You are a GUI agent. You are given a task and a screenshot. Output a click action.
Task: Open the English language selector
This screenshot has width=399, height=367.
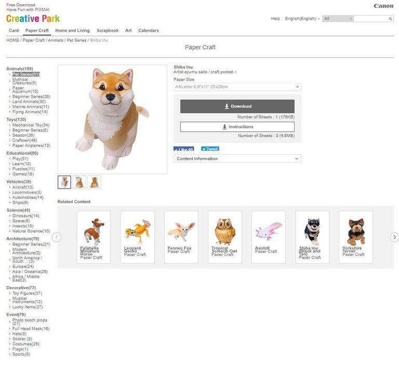click(302, 19)
